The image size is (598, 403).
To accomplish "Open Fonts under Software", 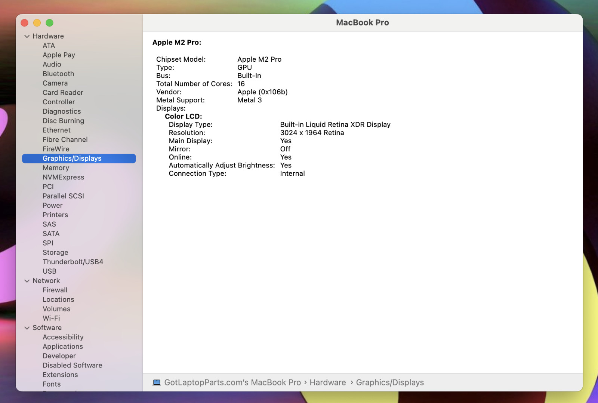I will coord(52,384).
